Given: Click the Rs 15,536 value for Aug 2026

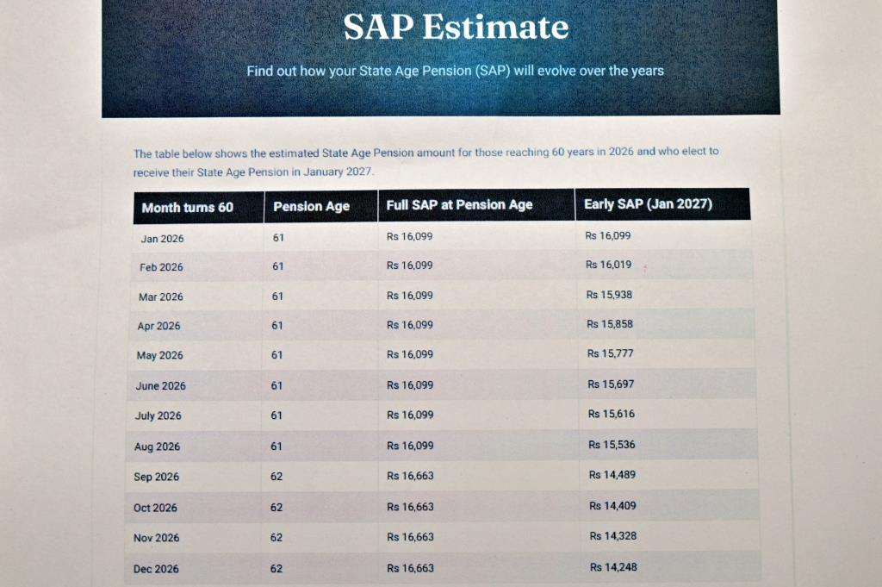Looking at the screenshot, I should pyautogui.click(x=612, y=445).
